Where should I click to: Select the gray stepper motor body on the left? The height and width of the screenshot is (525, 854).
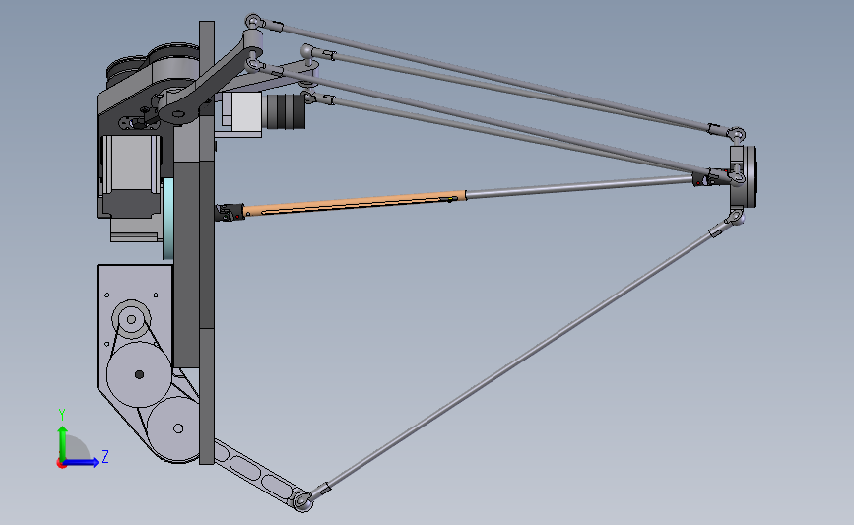tap(130, 174)
